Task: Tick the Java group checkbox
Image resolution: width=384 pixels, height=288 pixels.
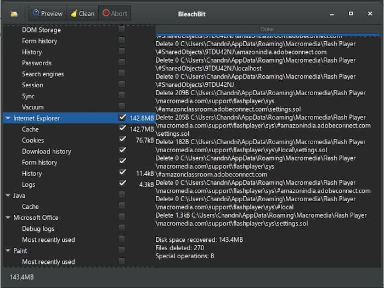Action: (122, 195)
